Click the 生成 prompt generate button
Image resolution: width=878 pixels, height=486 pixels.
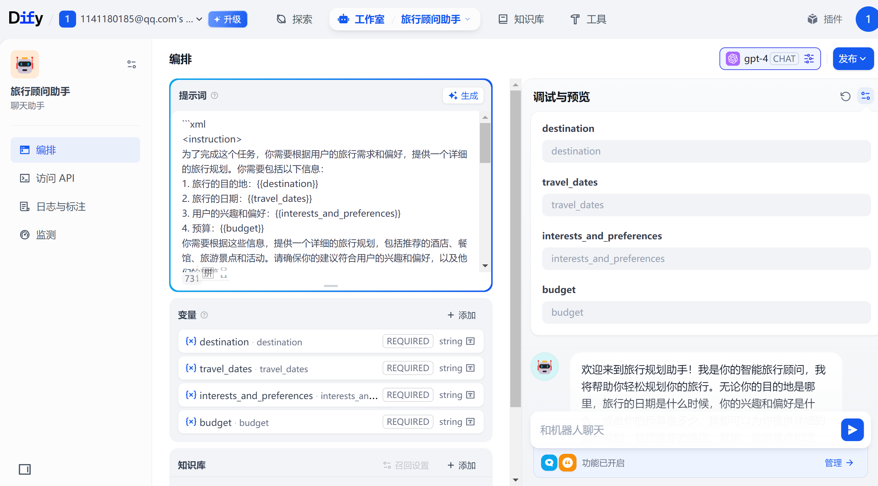[463, 95]
